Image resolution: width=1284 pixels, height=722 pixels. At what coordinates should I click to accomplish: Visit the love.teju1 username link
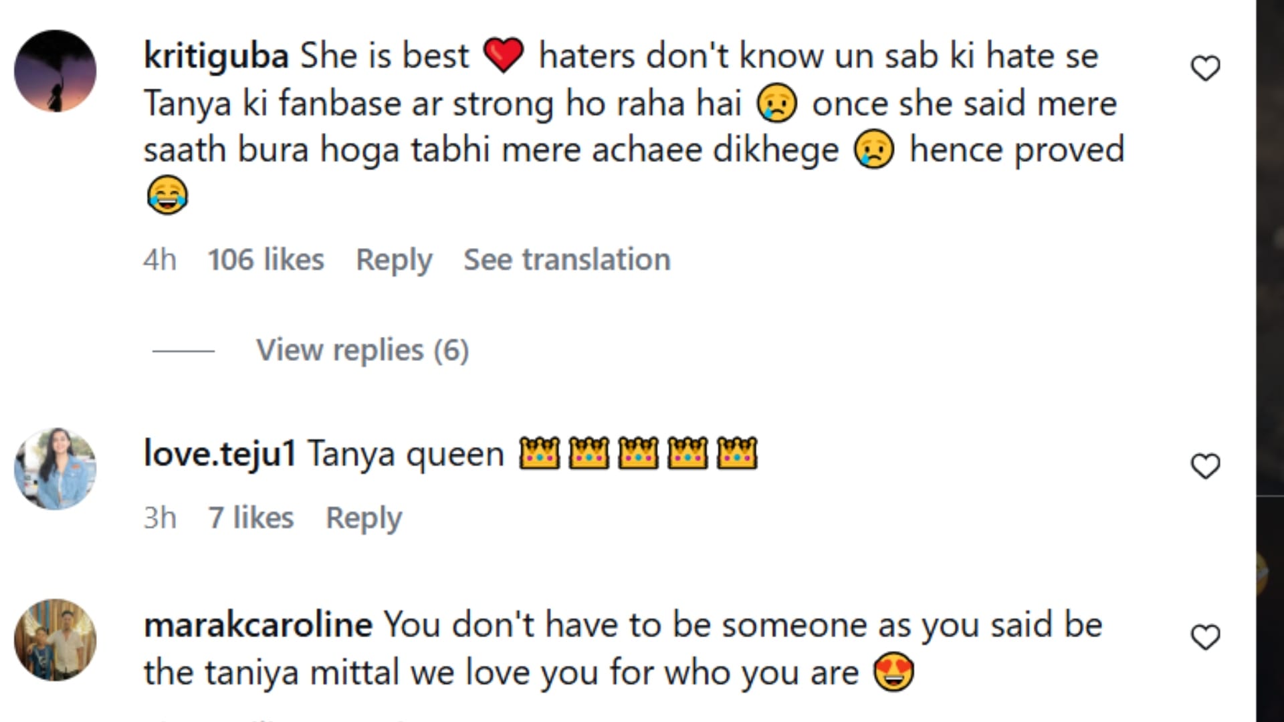click(219, 454)
